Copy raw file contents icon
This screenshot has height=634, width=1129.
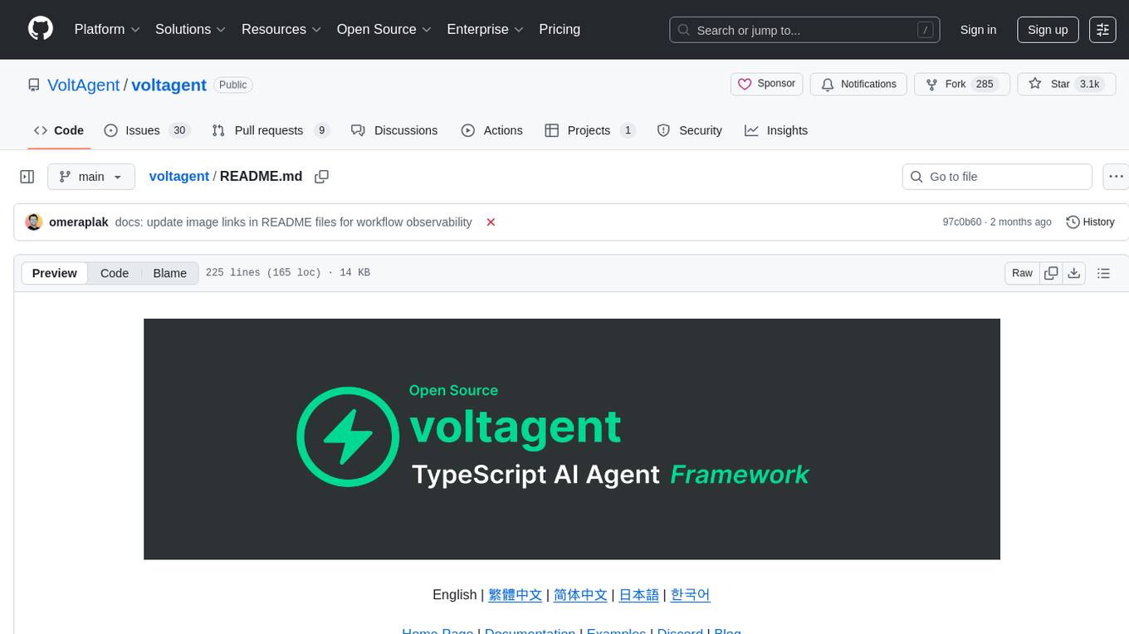tap(1051, 273)
